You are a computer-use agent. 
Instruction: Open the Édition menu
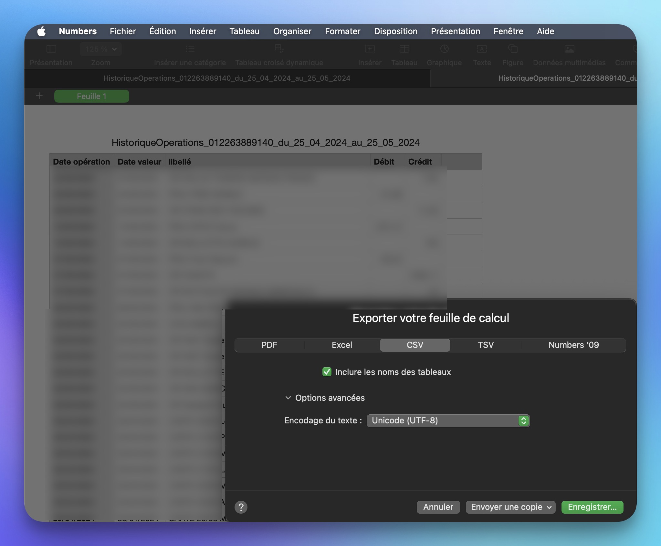(163, 31)
